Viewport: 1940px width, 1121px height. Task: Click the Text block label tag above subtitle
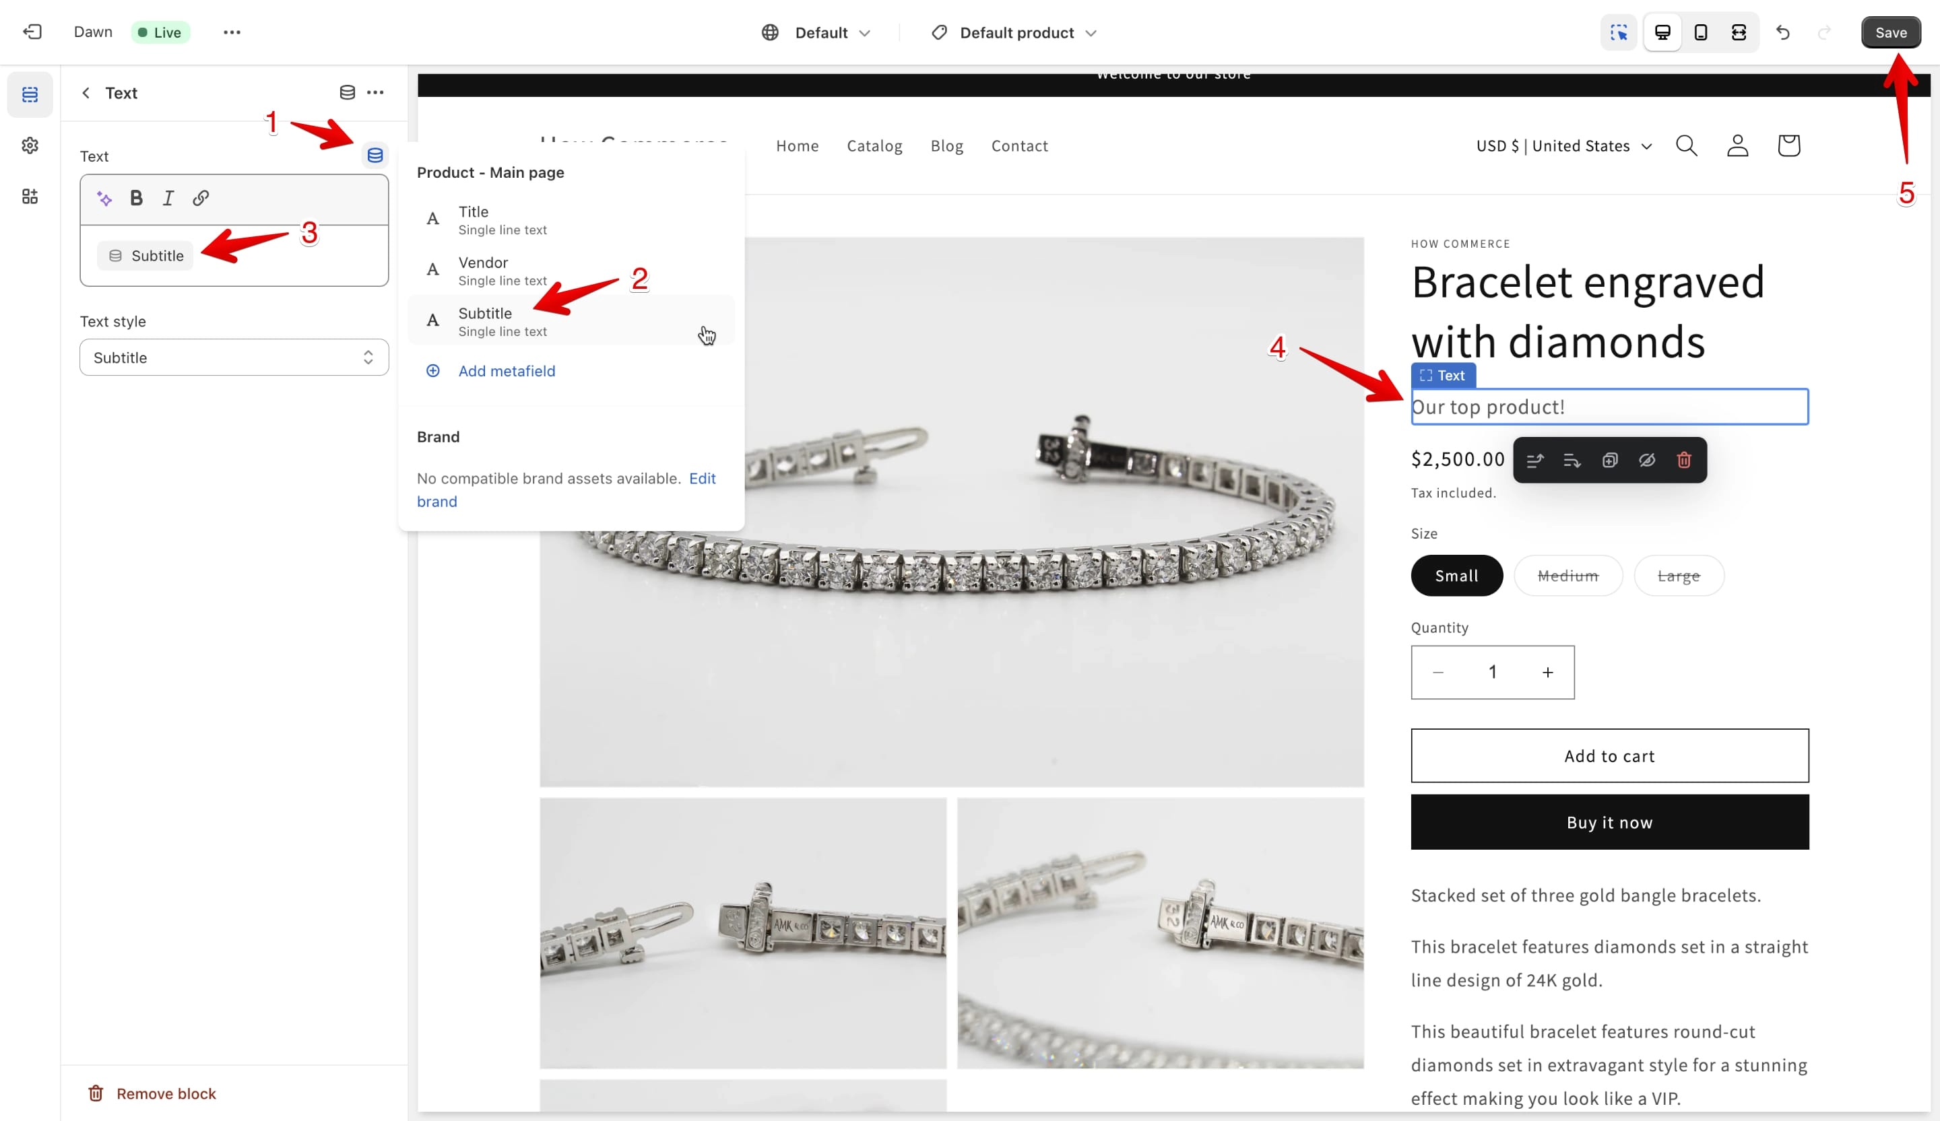[x=1443, y=375]
